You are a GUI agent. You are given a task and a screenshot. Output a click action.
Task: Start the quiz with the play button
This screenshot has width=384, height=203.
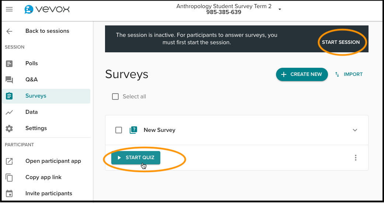(136, 158)
